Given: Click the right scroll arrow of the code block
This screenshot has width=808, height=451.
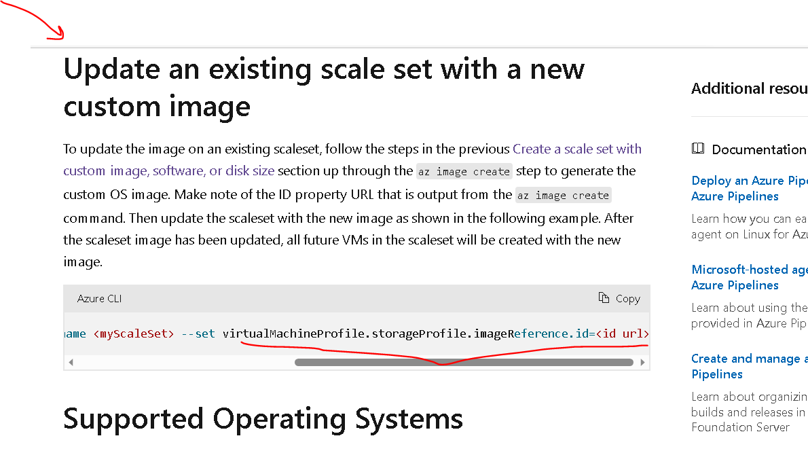Looking at the screenshot, I should pyautogui.click(x=642, y=362).
